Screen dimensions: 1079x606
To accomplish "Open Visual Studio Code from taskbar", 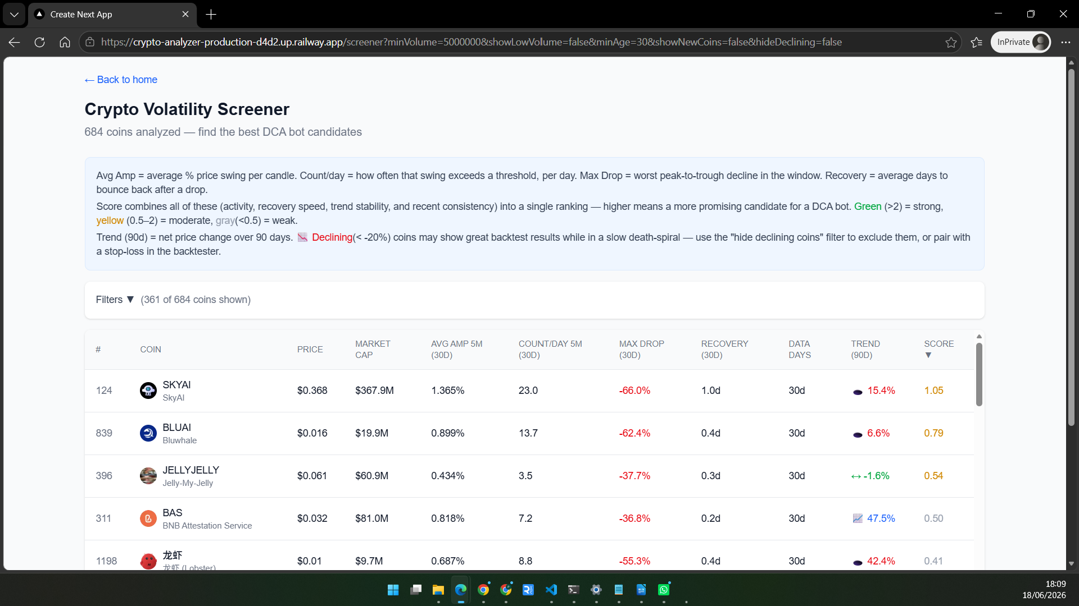I will 551,590.
